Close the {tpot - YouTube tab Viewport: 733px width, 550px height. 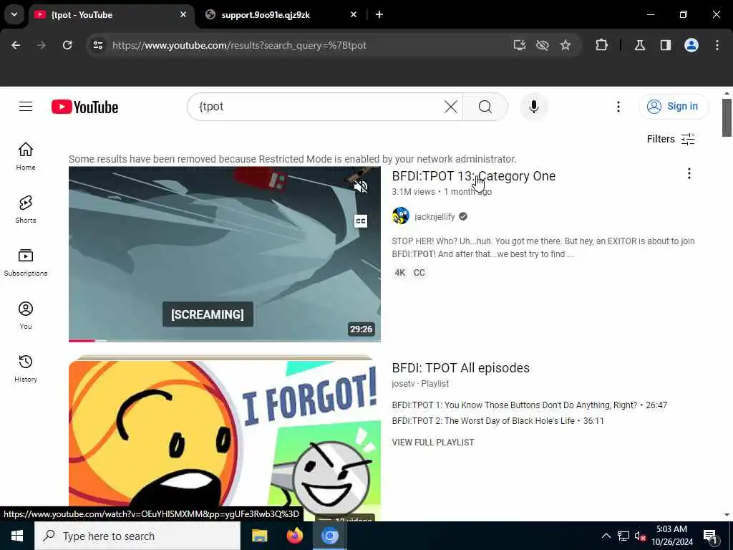183,14
